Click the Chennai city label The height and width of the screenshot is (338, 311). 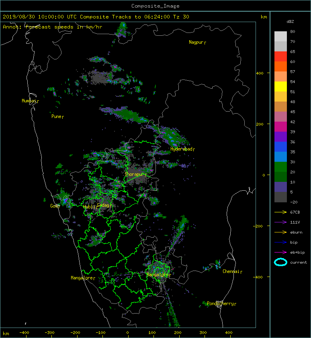tap(232, 272)
